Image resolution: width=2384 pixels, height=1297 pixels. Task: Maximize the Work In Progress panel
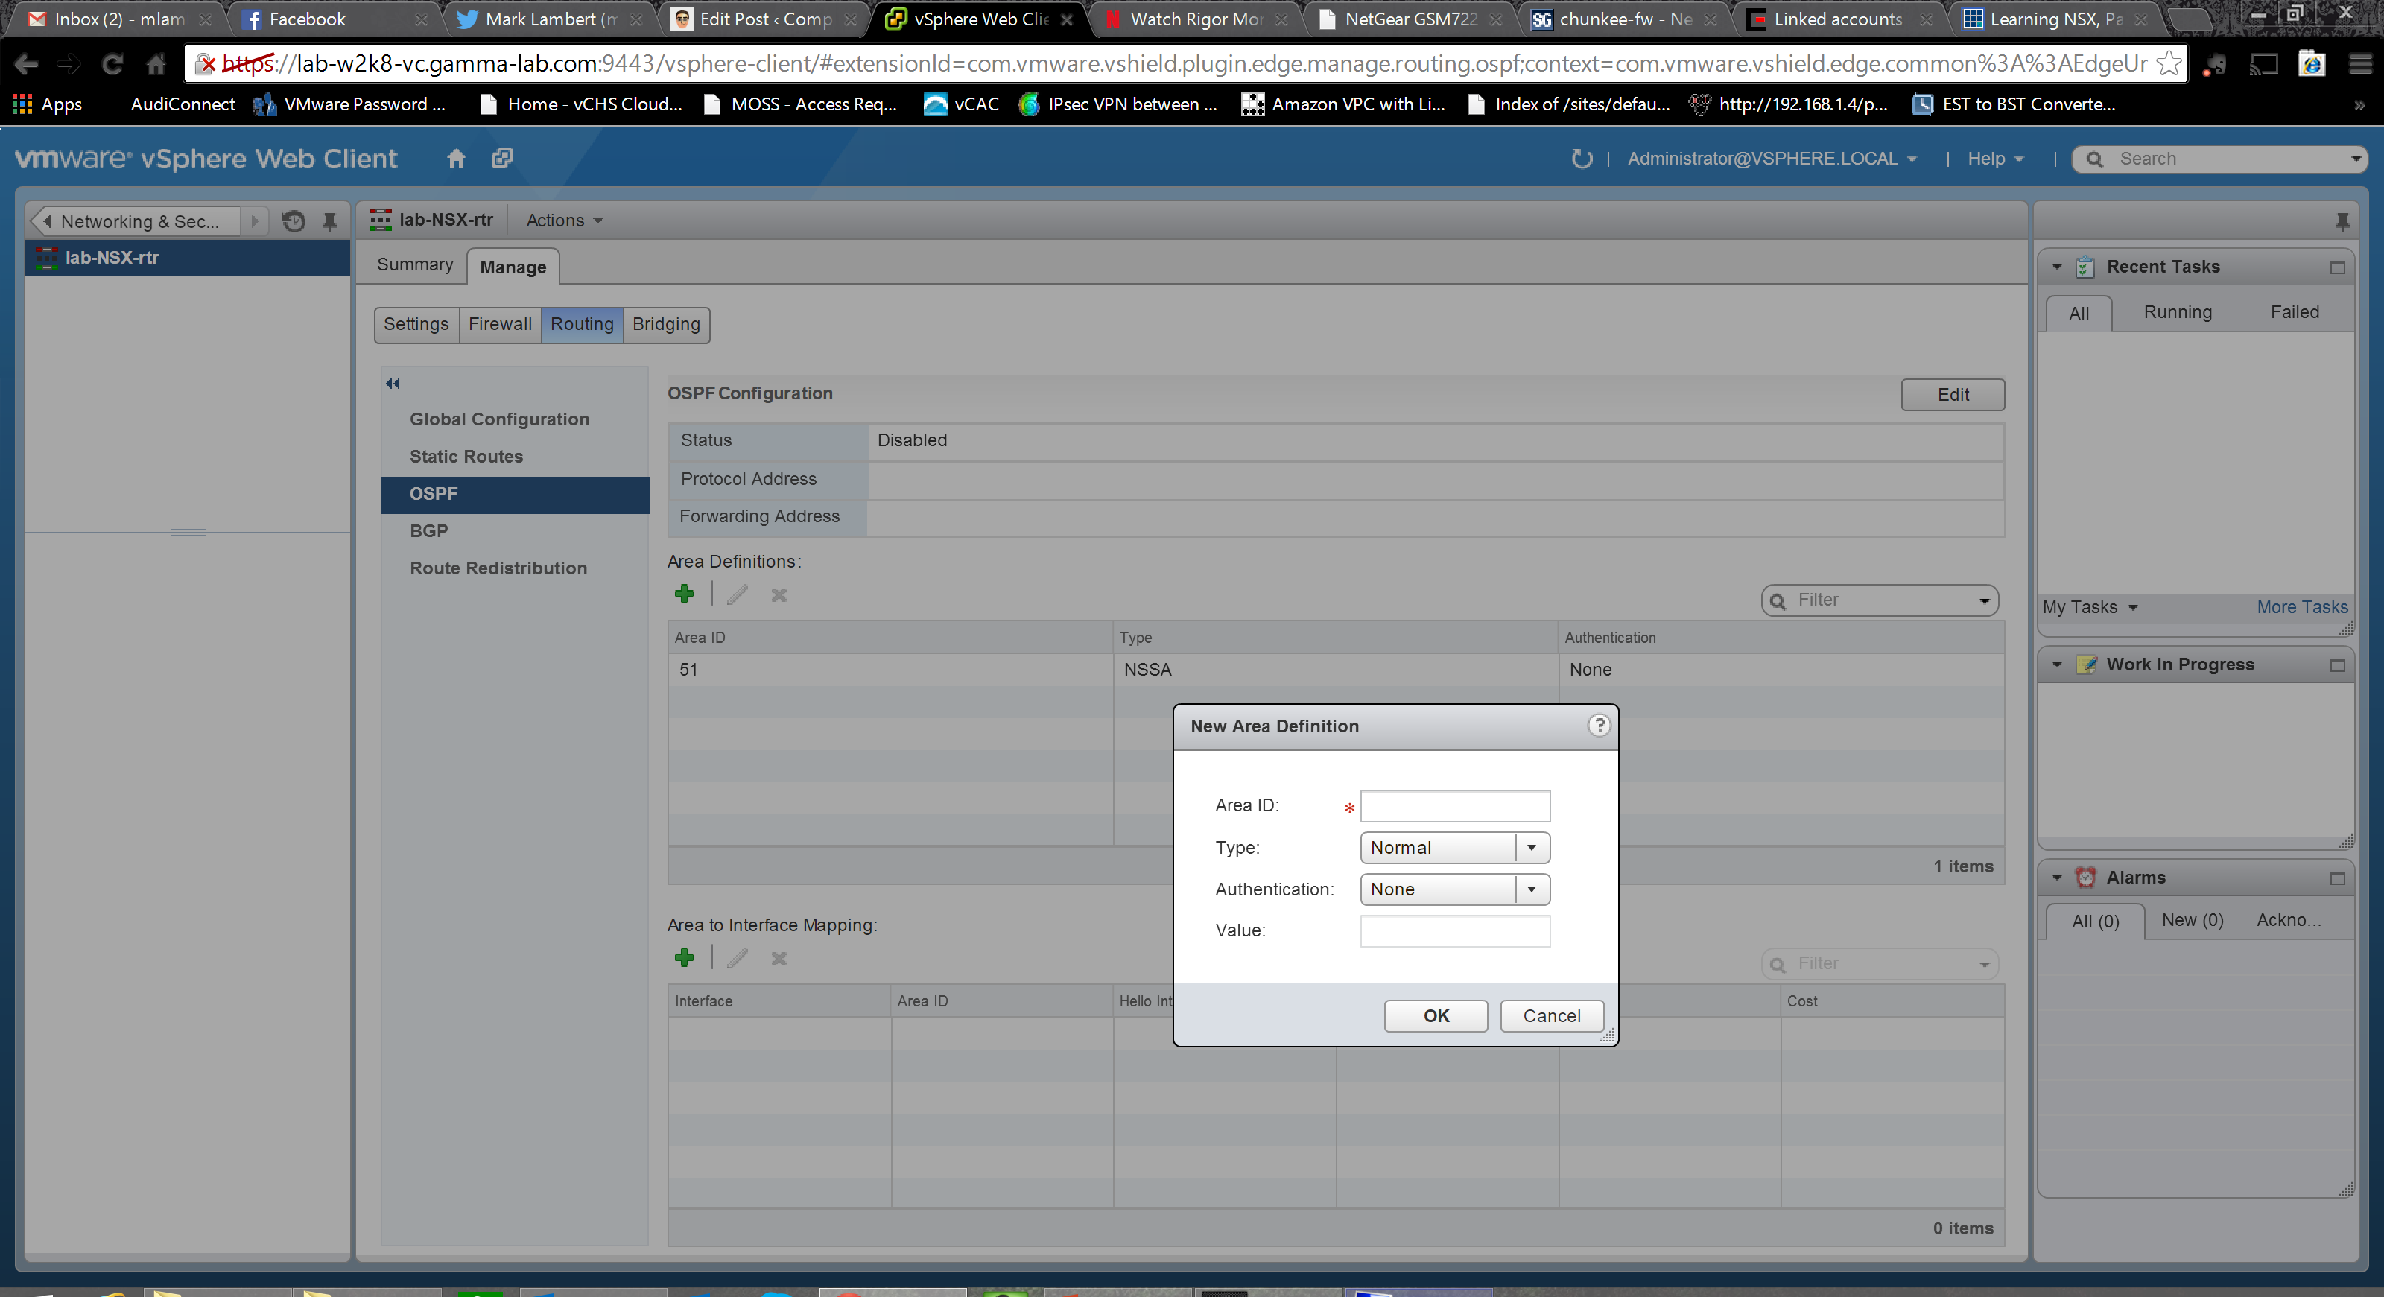pyautogui.click(x=2337, y=665)
